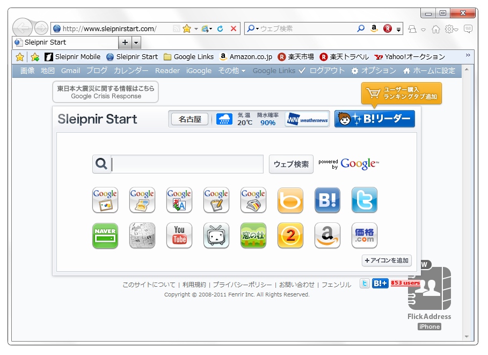Open the 窓の杜 shortcut icon
488x355 pixels.
253,235
